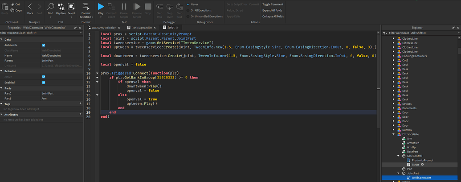The image size is (461, 182).
Task: Open the Select dropdown arrow
Action: point(71,17)
